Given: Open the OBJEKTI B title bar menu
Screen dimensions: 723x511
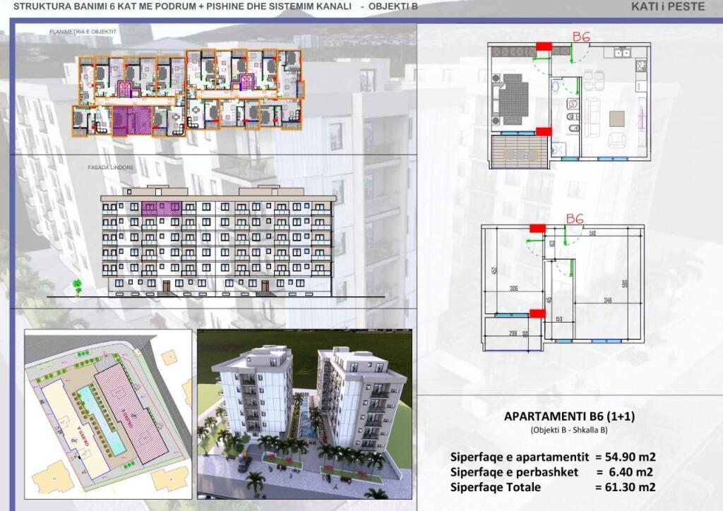Looking at the screenshot, I should (x=393, y=7).
